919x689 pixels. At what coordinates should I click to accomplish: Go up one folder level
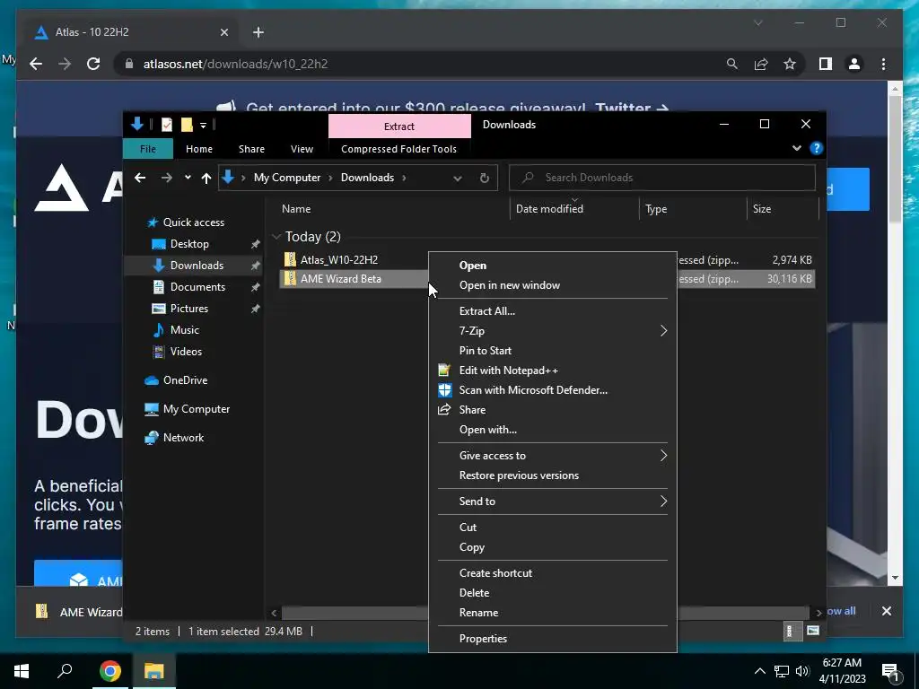coord(206,178)
